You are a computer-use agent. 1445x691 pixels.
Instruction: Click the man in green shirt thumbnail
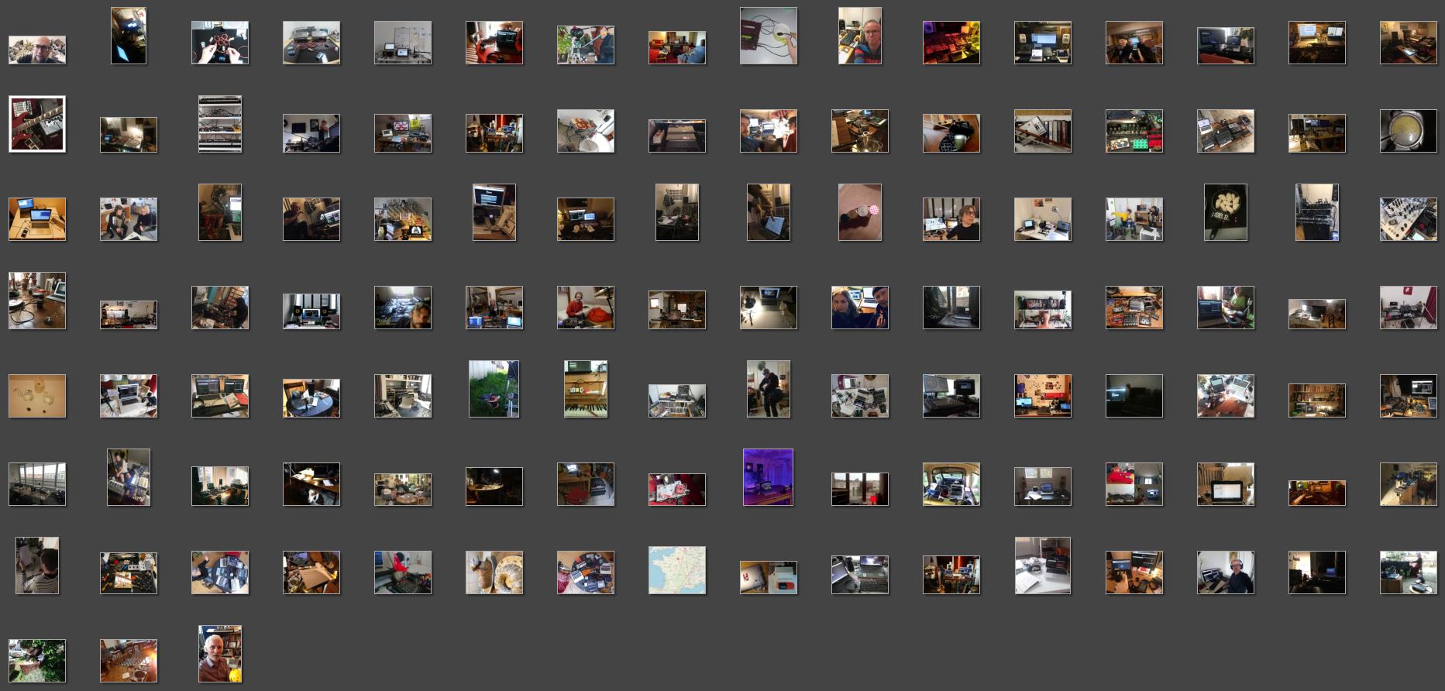click(x=1225, y=308)
